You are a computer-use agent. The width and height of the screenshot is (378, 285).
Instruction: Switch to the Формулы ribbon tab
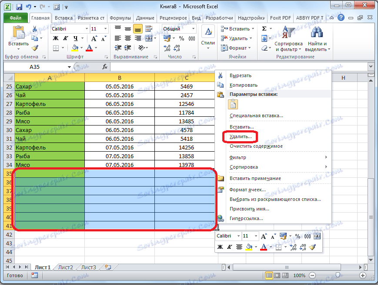(x=120, y=18)
